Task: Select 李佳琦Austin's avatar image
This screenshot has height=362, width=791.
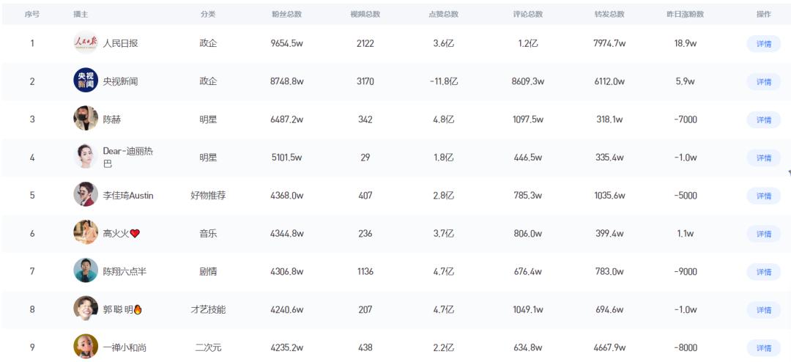Action: pyautogui.click(x=86, y=195)
